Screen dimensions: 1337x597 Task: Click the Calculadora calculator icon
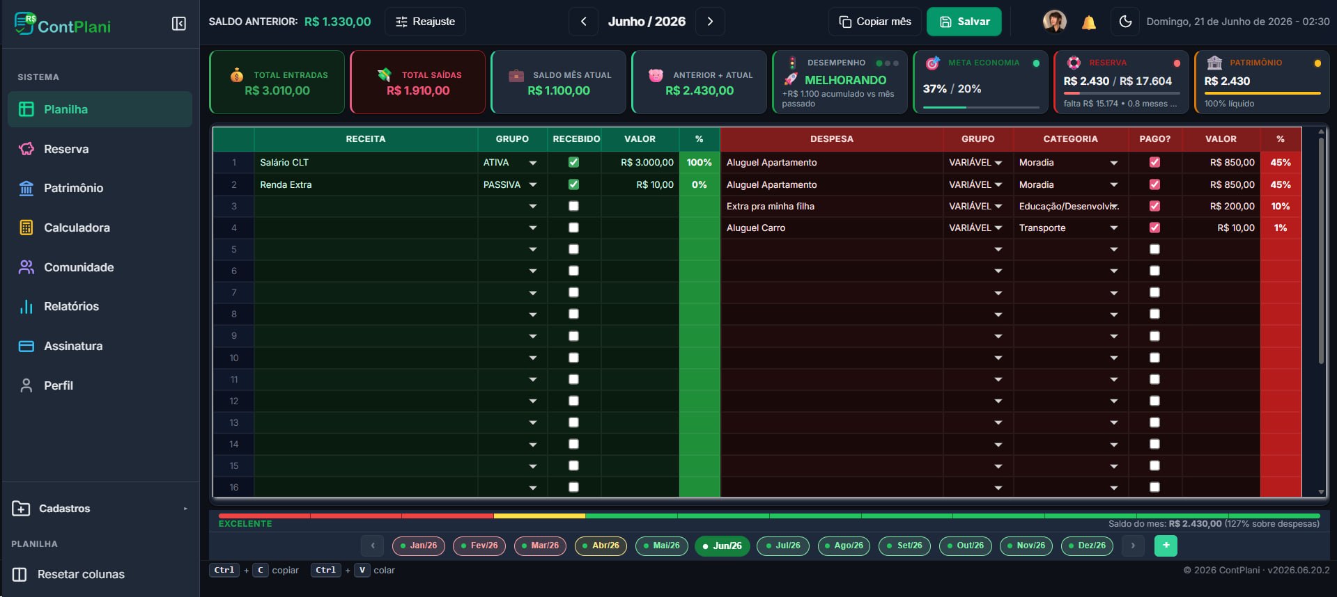coord(26,228)
